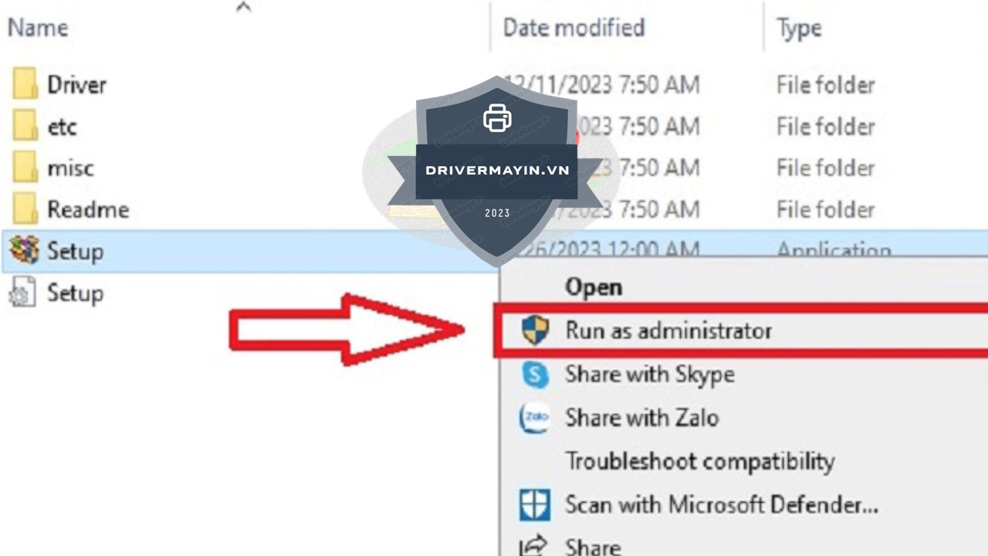Click the Microsoft Defender shield icon
This screenshot has width=988, height=556.
(x=535, y=505)
